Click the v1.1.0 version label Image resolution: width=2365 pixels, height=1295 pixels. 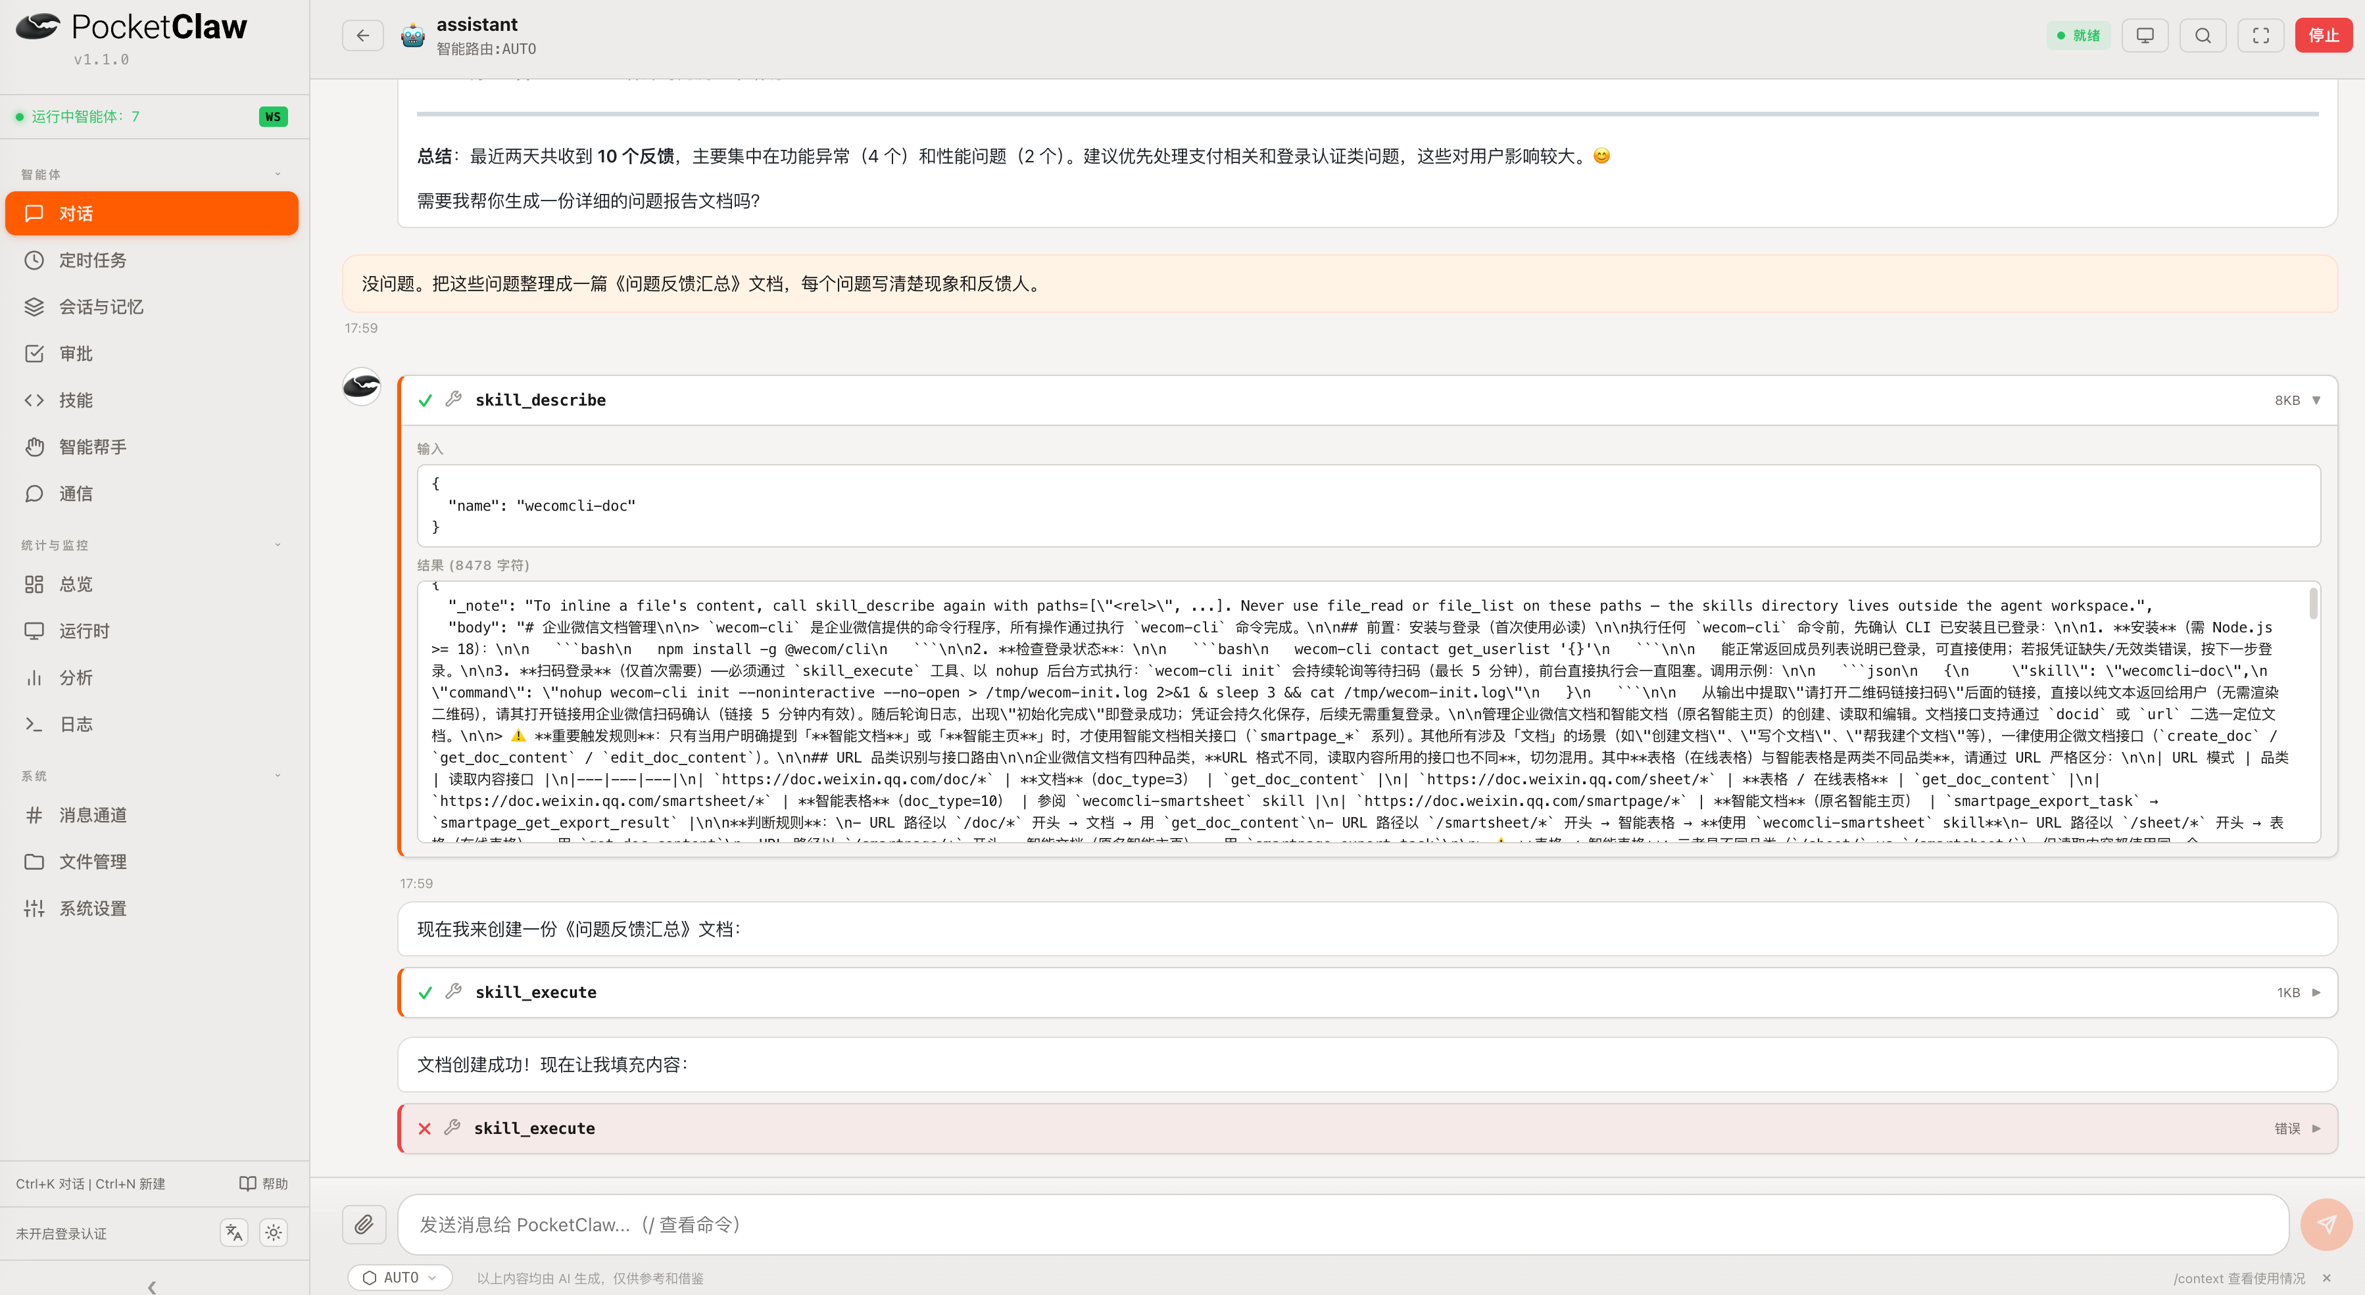pyautogui.click(x=101, y=60)
